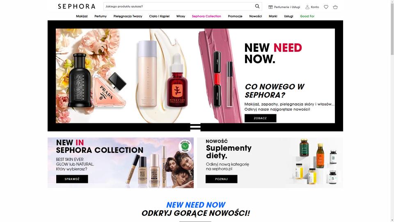Screen dimensions: 394x222
Task: Go to the Promocje section
Action: coord(235,16)
